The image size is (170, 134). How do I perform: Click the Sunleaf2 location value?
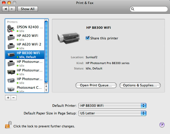pyautogui.click(x=92, y=57)
